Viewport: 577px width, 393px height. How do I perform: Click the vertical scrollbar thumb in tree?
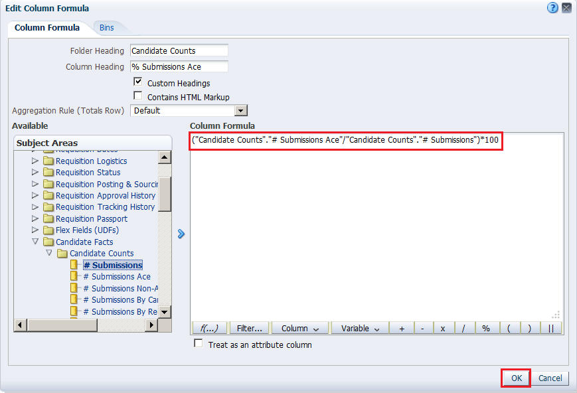click(165, 194)
